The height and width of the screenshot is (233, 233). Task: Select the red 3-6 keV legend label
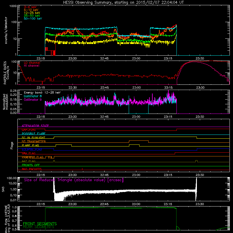[30, 7]
